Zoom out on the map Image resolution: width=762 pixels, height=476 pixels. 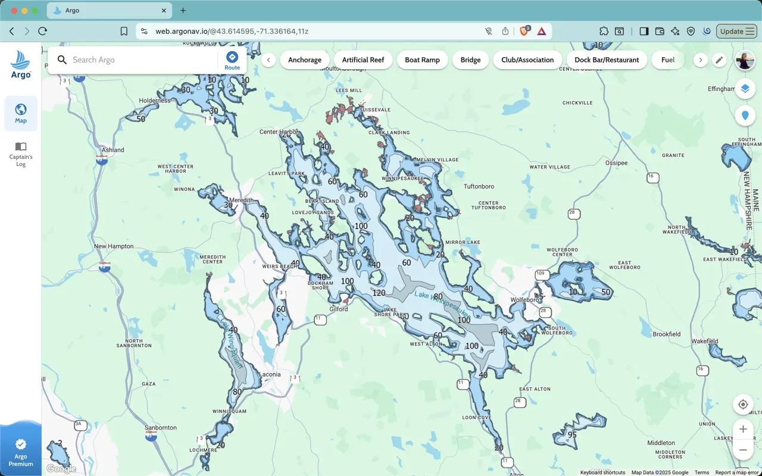click(x=743, y=450)
